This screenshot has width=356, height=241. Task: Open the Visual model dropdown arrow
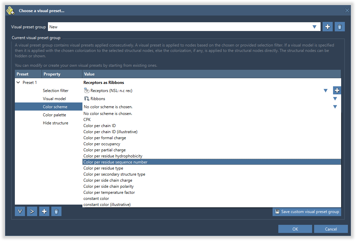click(335, 99)
